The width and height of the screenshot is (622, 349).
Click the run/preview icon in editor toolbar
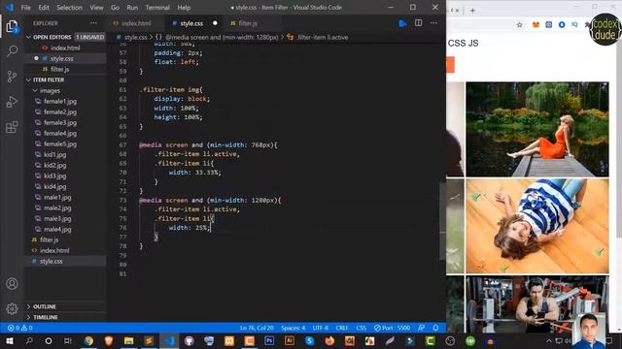tap(402, 23)
